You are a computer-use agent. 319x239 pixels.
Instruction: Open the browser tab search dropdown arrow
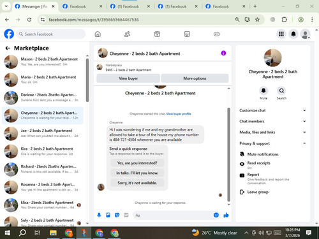coord(6,6)
